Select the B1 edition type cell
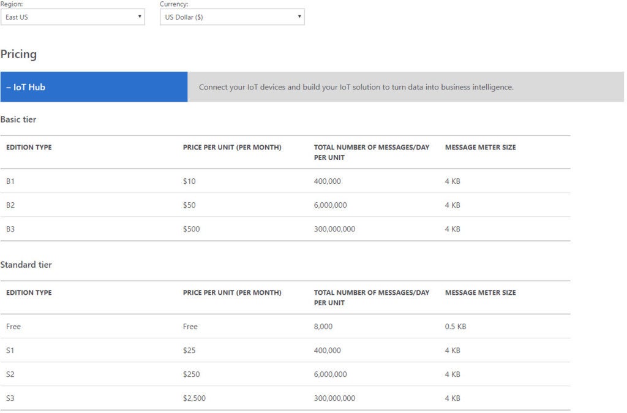This screenshot has width=627, height=413. [10, 181]
